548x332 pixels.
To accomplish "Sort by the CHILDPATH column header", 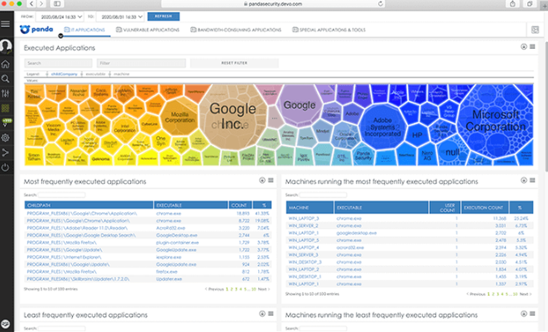I will point(89,205).
